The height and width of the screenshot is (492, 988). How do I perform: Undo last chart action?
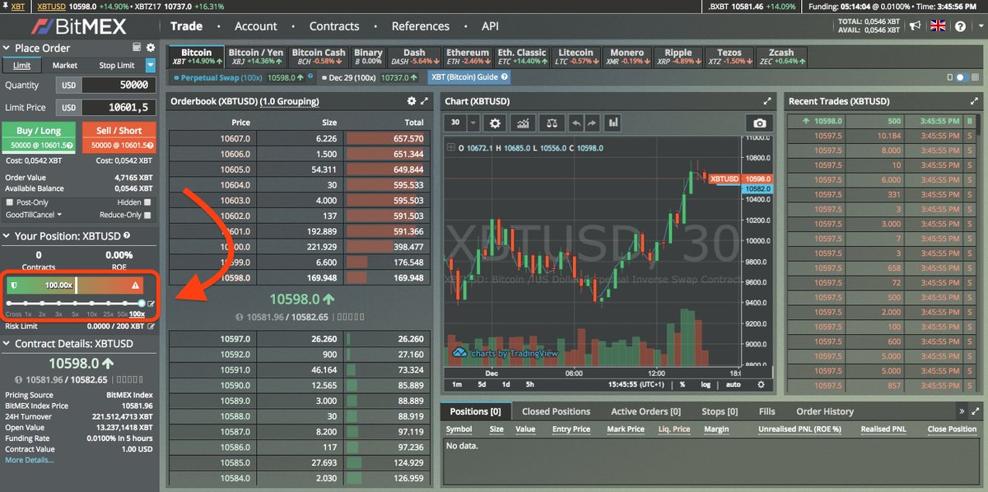[x=575, y=123]
